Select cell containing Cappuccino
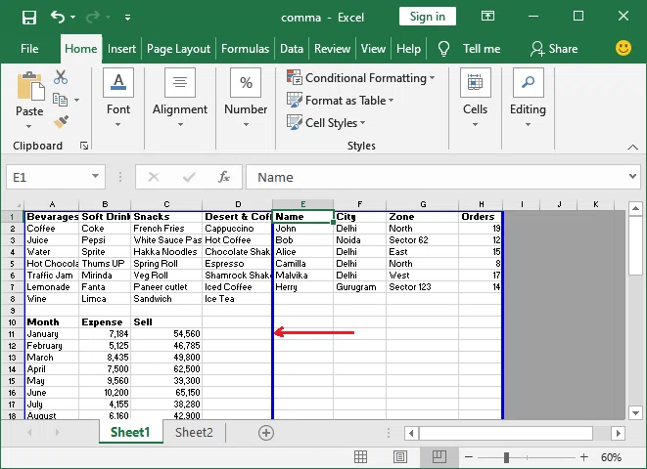 click(237, 228)
